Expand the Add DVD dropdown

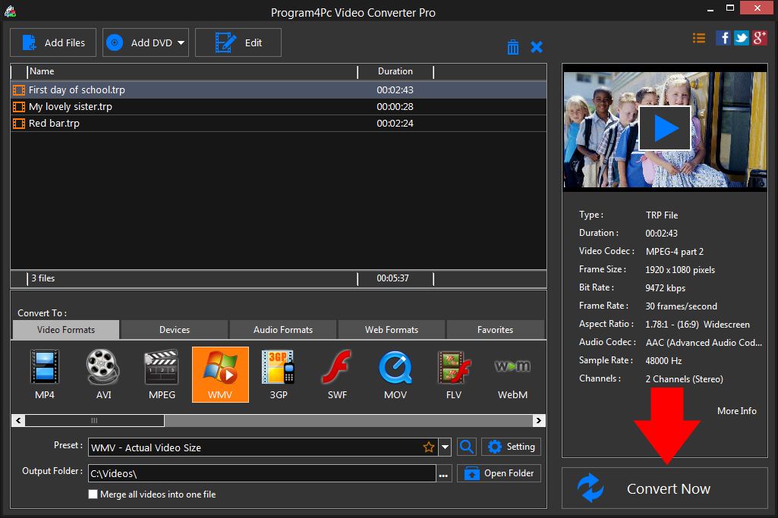tap(179, 42)
